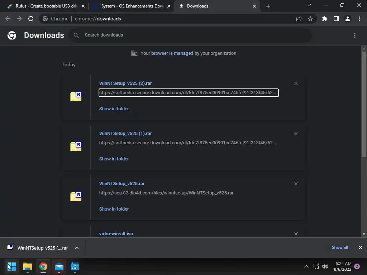The width and height of the screenshot is (367, 275).
Task: Go back using the browser back arrow
Action: 8,19
